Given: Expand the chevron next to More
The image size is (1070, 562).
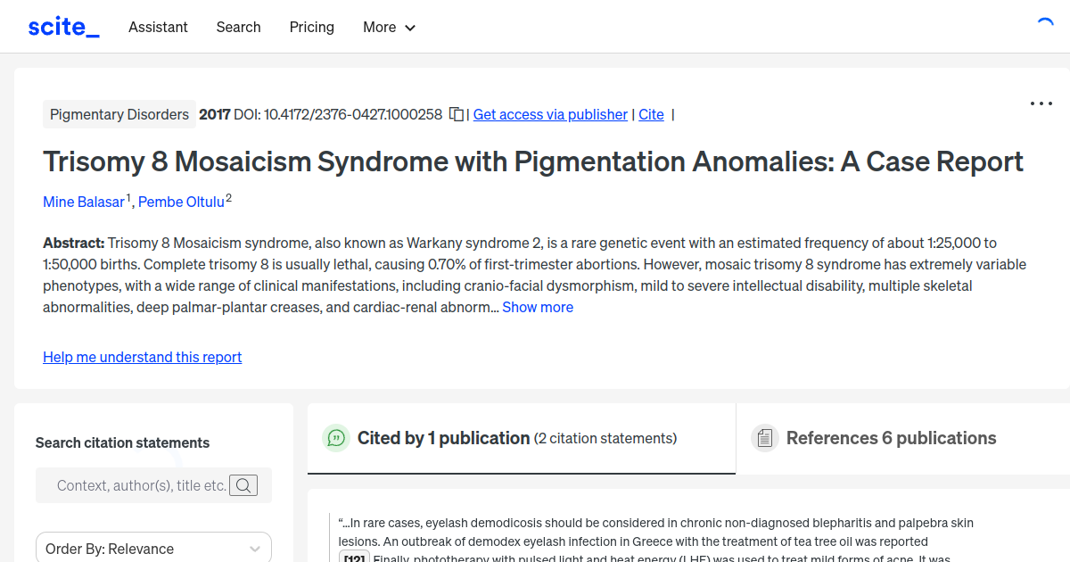Looking at the screenshot, I should [x=409, y=28].
